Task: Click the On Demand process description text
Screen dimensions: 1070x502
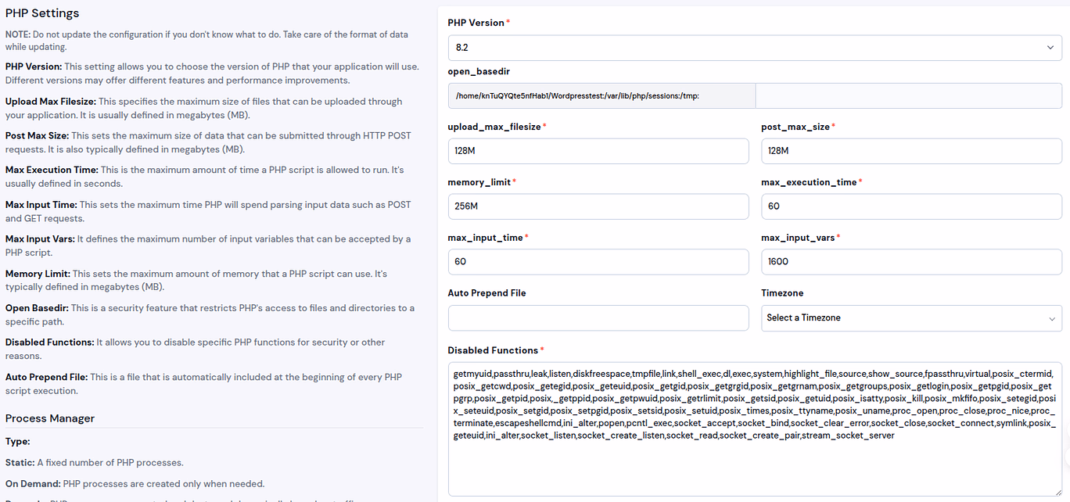Action: click(135, 483)
